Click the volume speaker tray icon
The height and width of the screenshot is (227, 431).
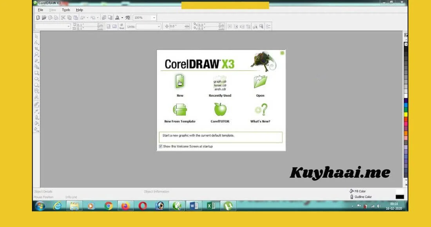pyautogui.click(x=379, y=206)
